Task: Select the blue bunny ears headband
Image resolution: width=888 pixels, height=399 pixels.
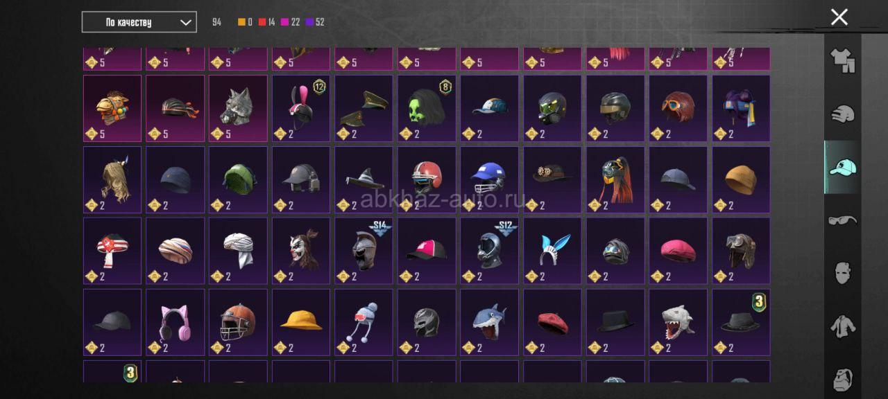Action: pos(552,251)
